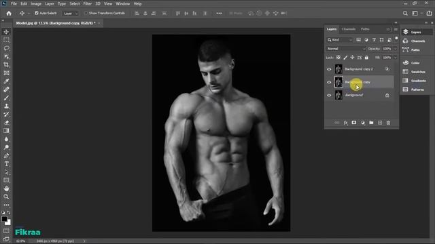Viewport: 435px width, 244px height.
Task: Create new fill or adjustment layer
Action: (x=362, y=123)
